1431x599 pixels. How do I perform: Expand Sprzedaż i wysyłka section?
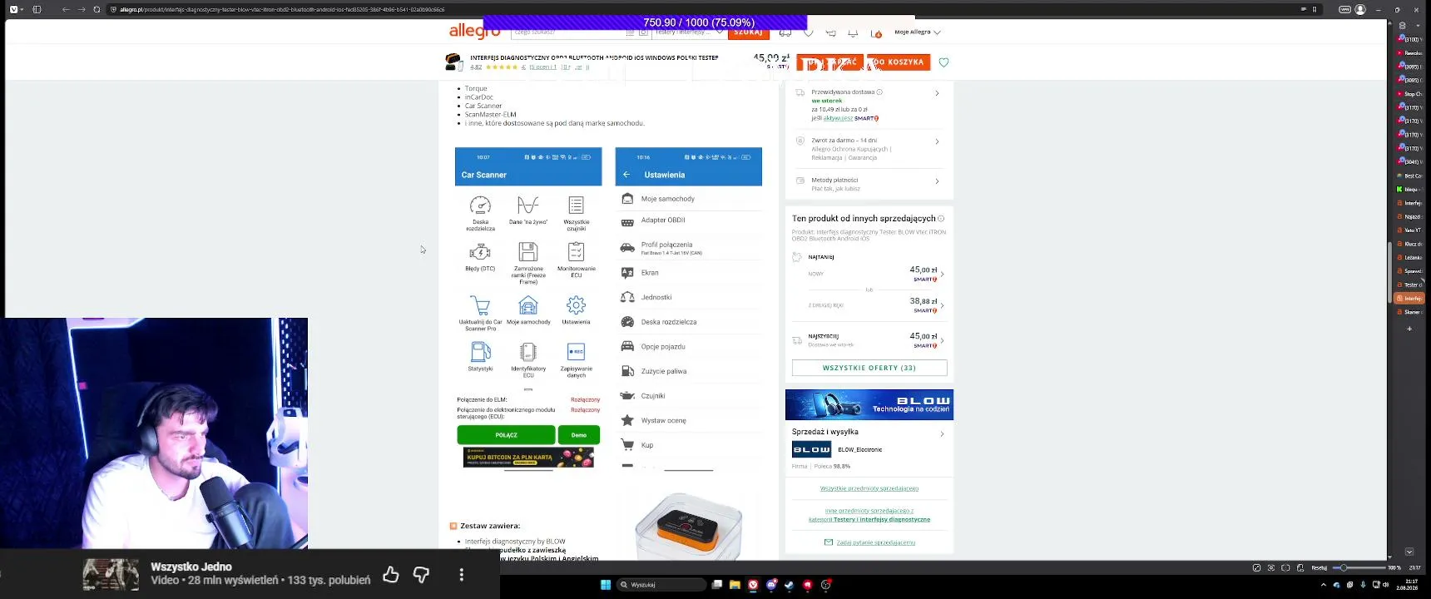pyautogui.click(x=942, y=433)
